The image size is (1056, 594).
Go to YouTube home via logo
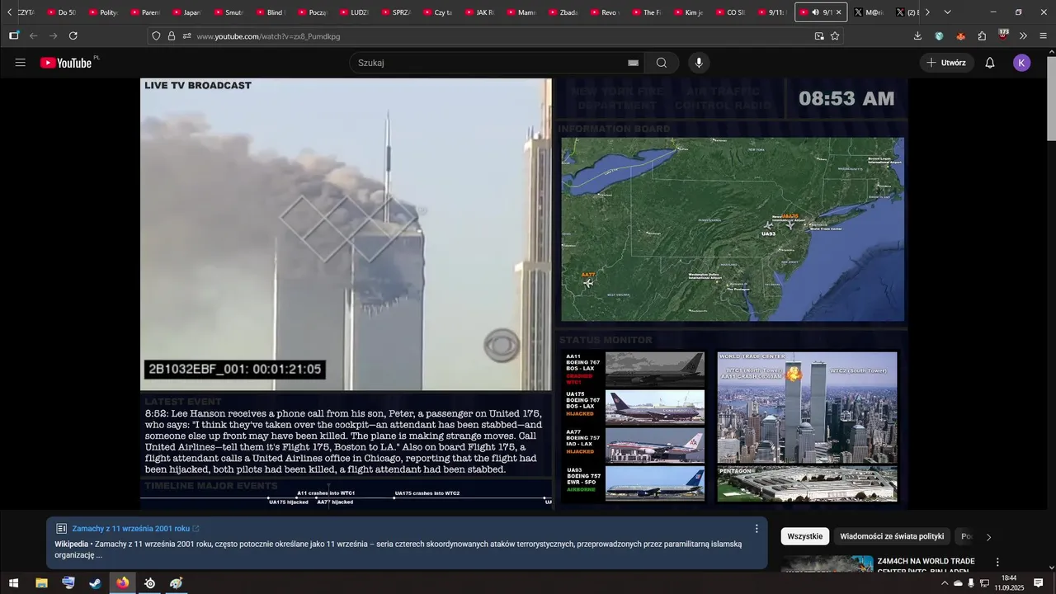coord(66,63)
